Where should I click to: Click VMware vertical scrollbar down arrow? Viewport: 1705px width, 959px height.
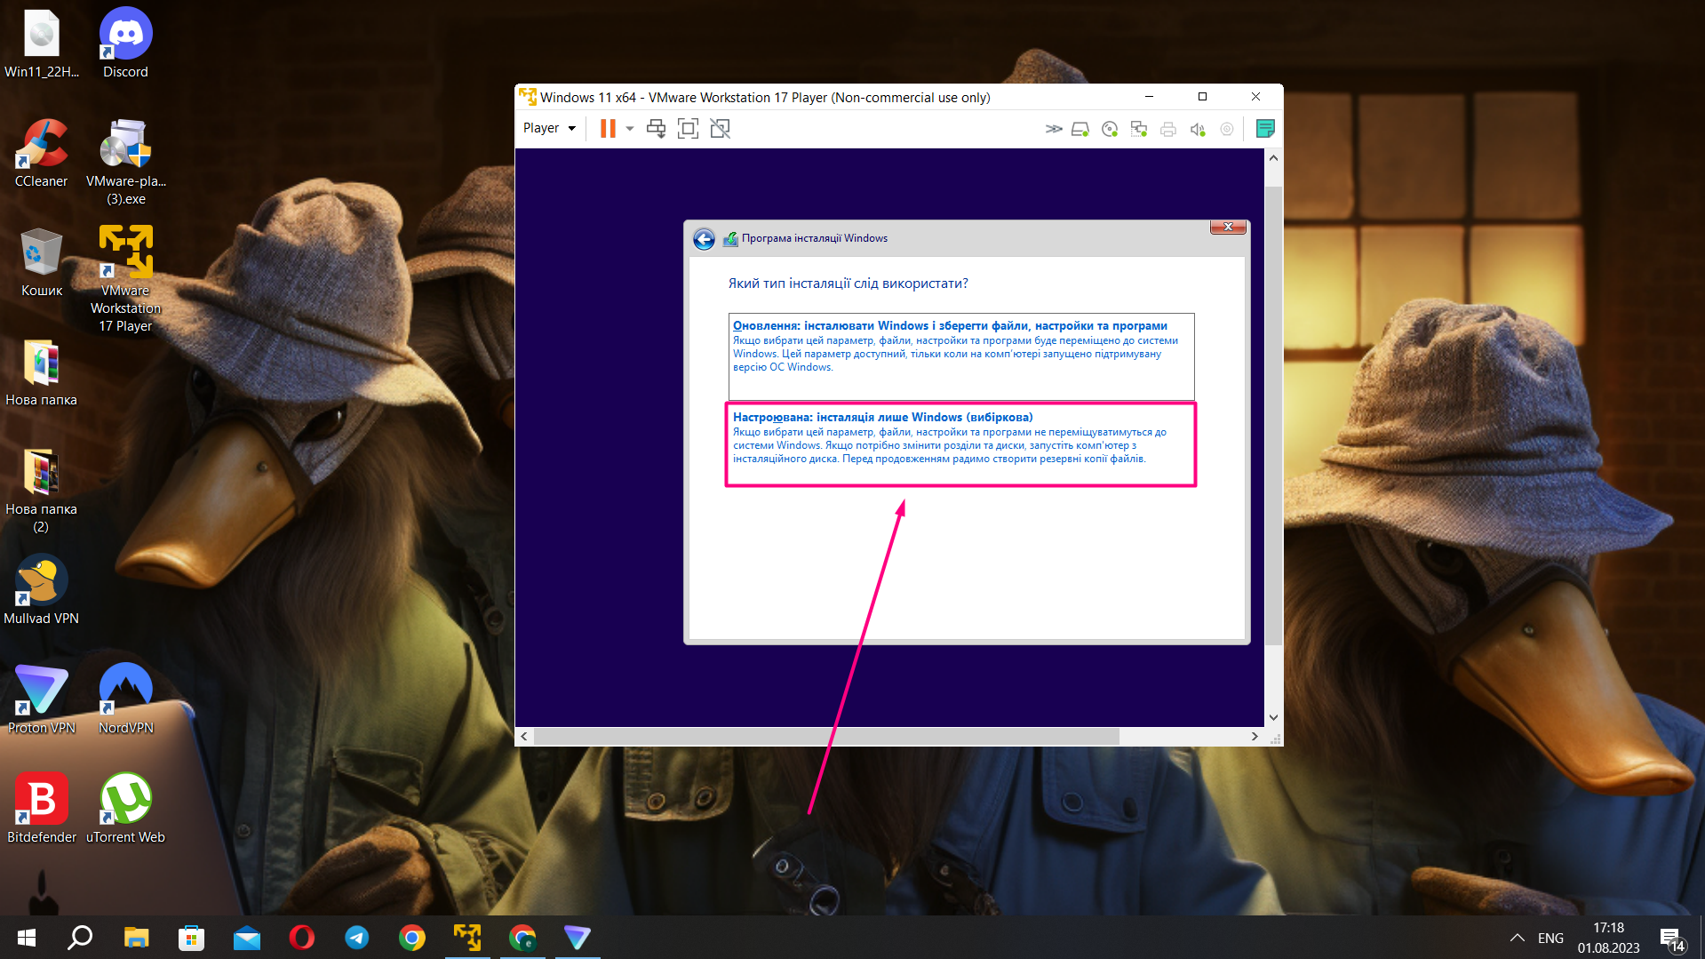click(x=1273, y=717)
